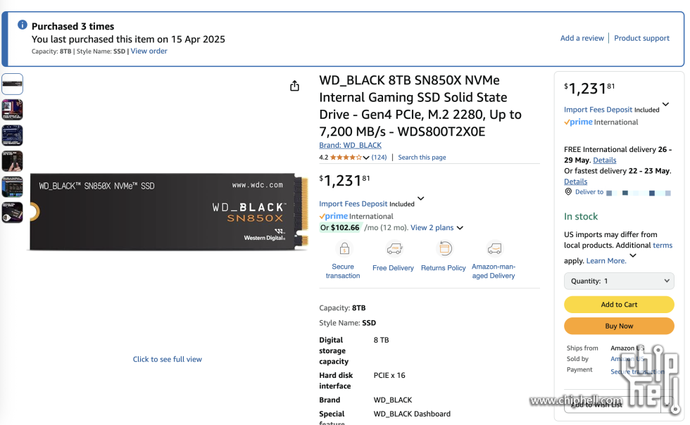The height and width of the screenshot is (425, 690).
Task: Open the Brand: WD_BLACK link
Action: [351, 145]
